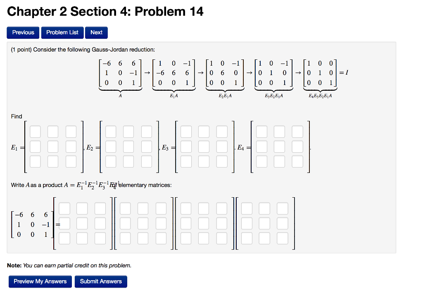Click the center field of the second product matrix
The width and height of the screenshot is (423, 295).
tap(143, 223)
